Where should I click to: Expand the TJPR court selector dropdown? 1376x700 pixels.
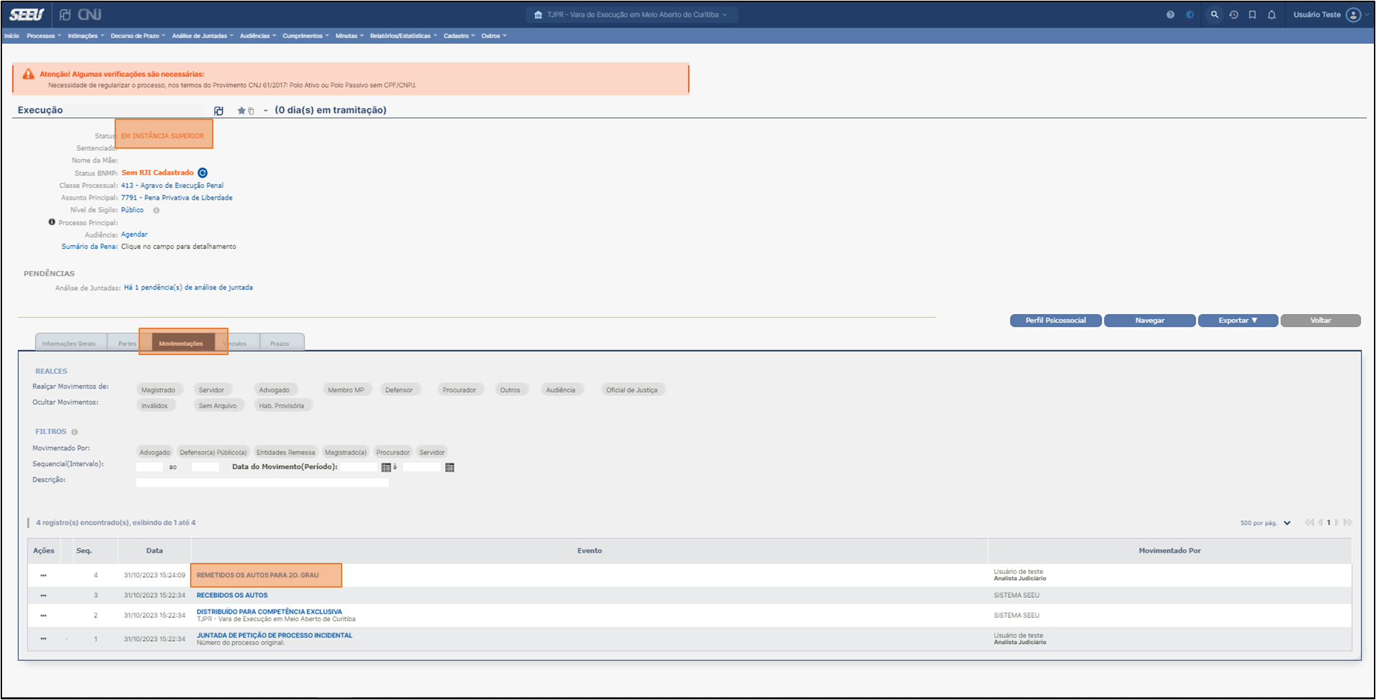[x=631, y=14]
